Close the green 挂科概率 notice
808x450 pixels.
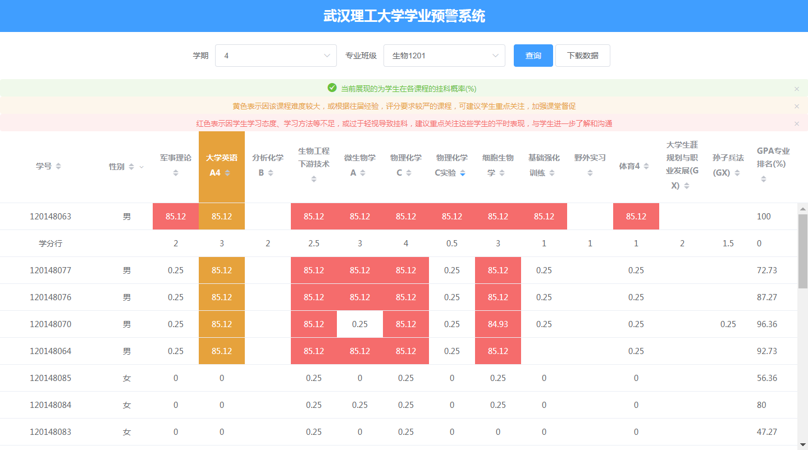[796, 89]
